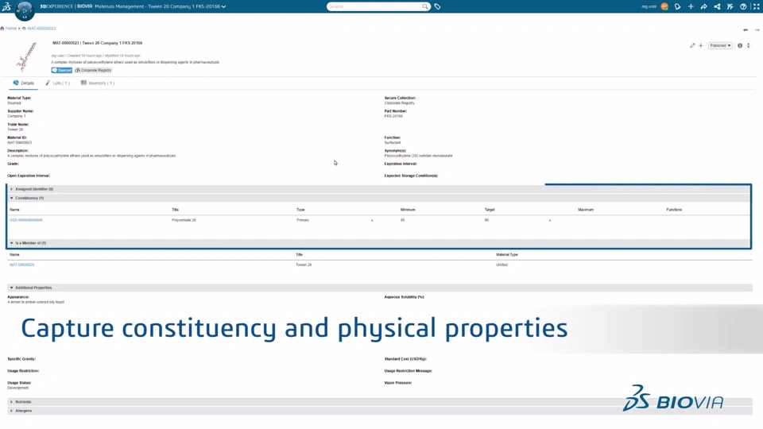Click constituency Name column header
The image size is (763, 429).
[14, 210]
